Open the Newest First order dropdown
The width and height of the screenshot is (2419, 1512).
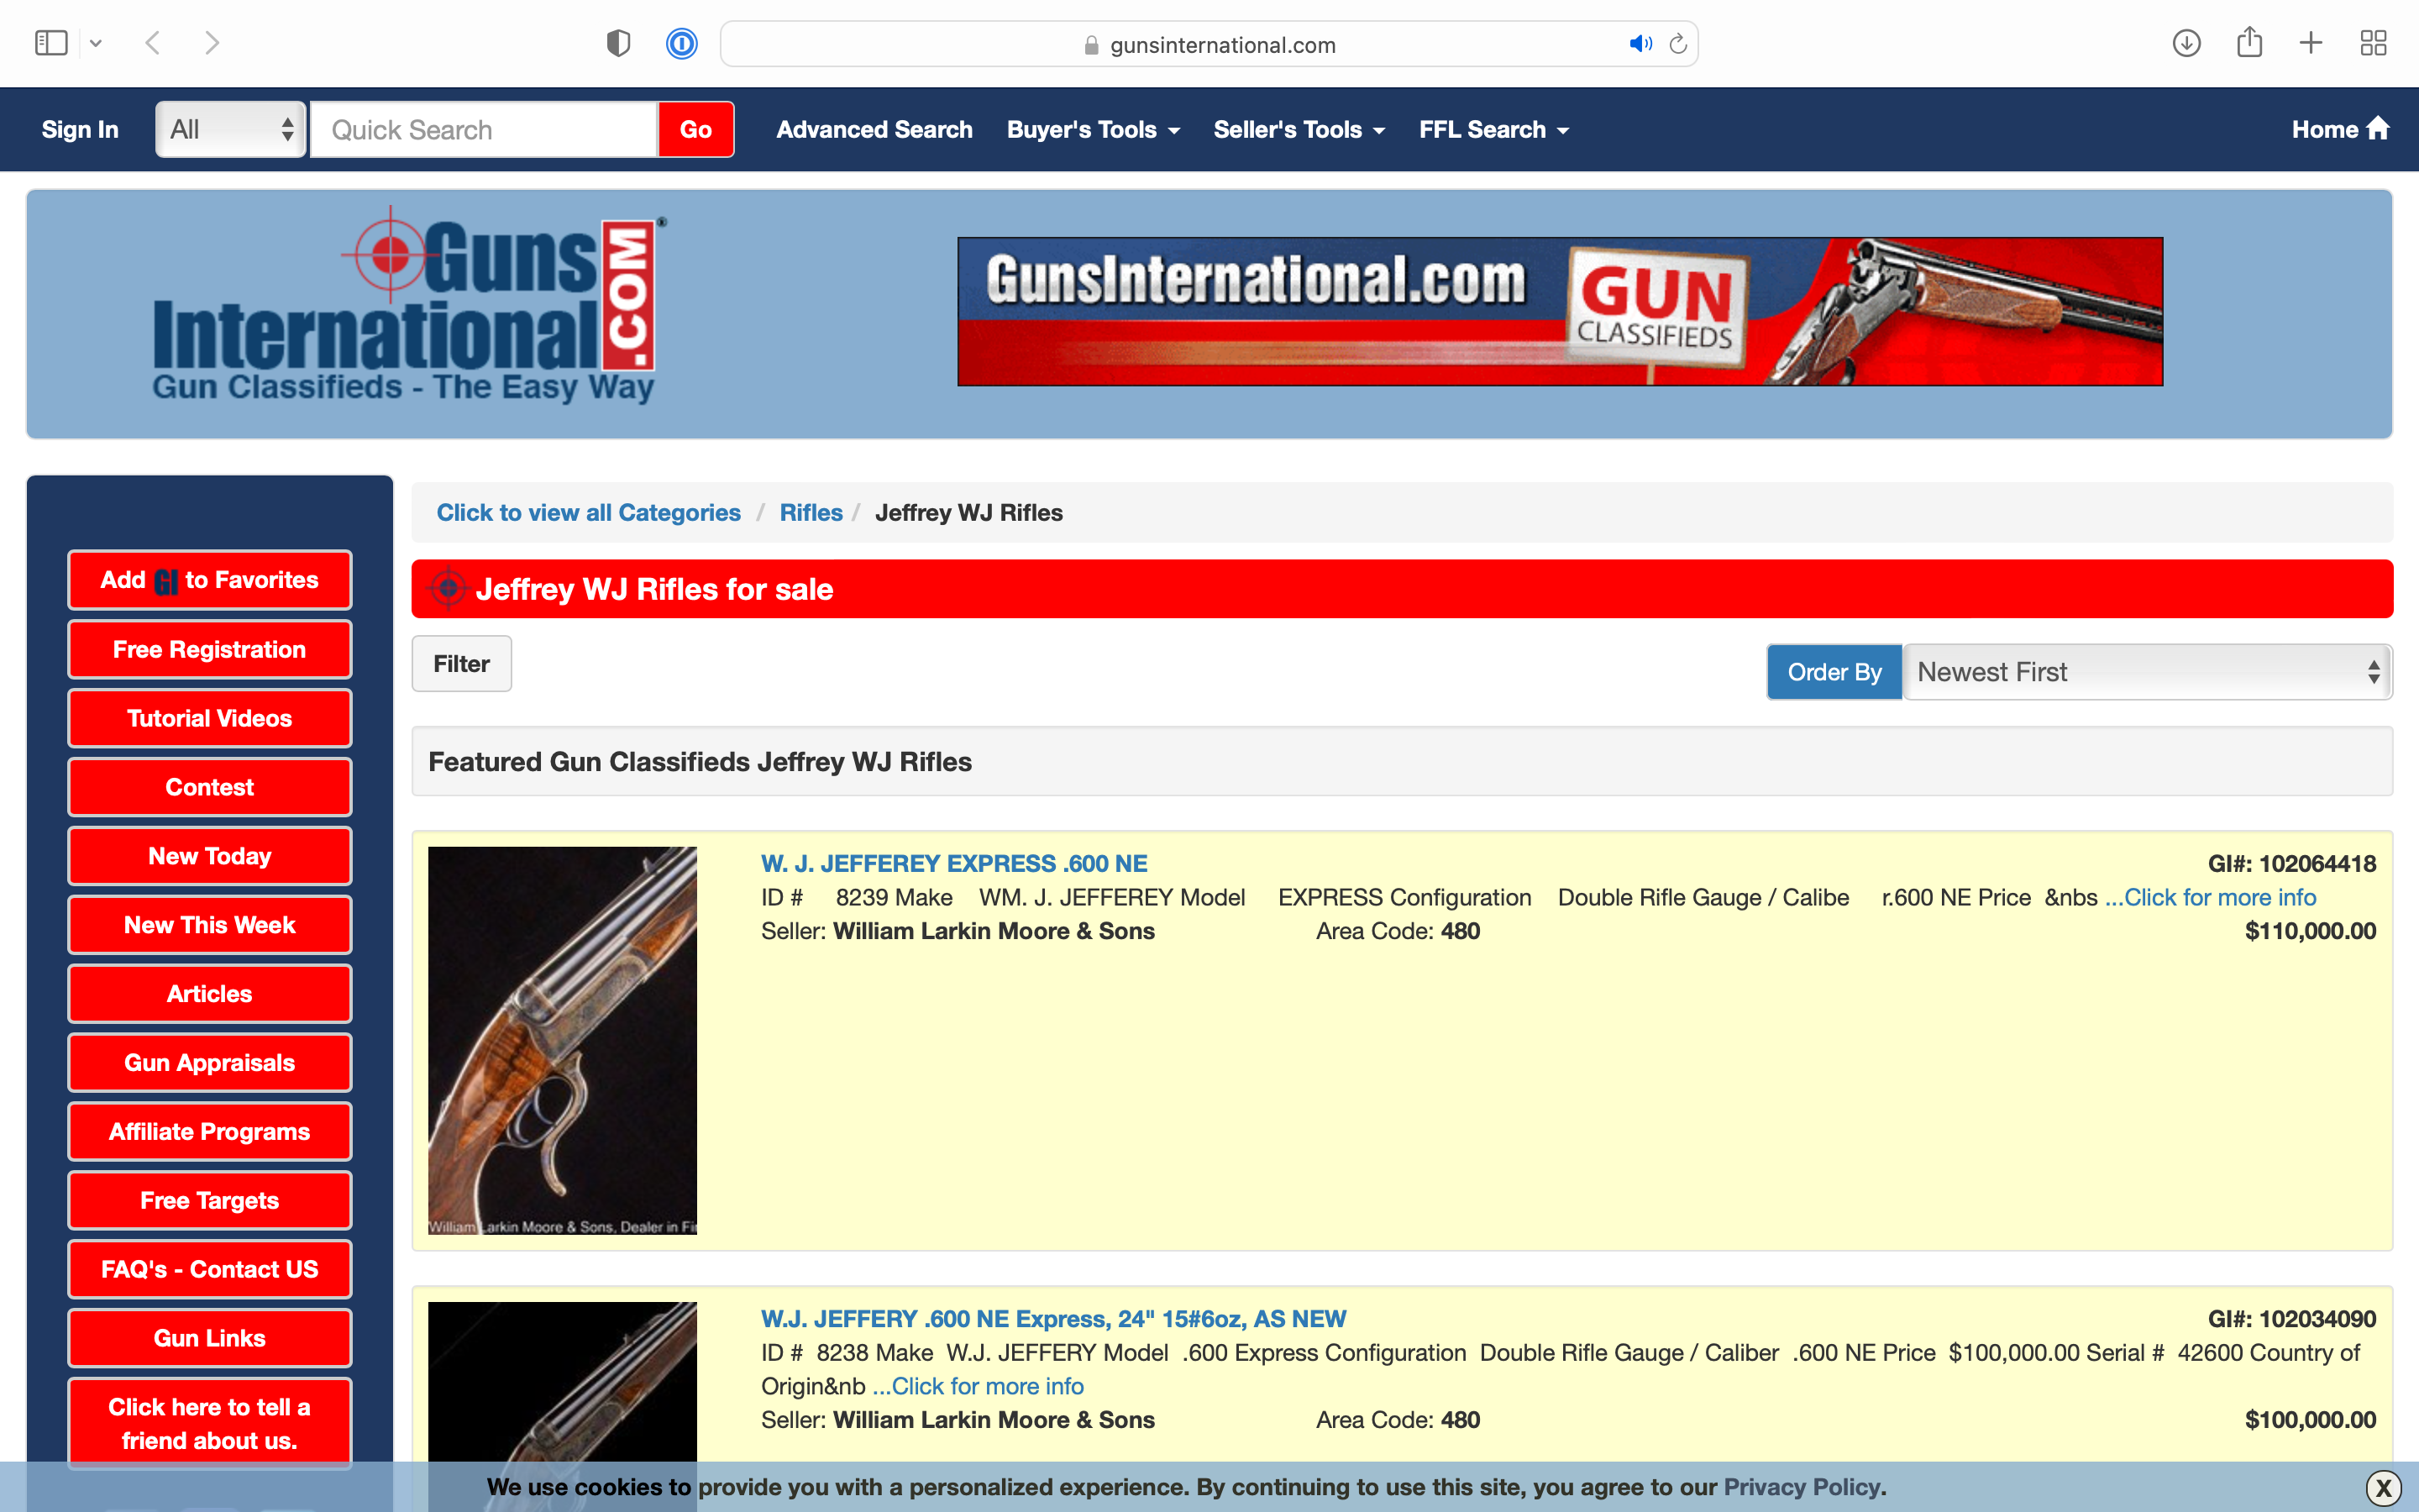pos(2146,672)
